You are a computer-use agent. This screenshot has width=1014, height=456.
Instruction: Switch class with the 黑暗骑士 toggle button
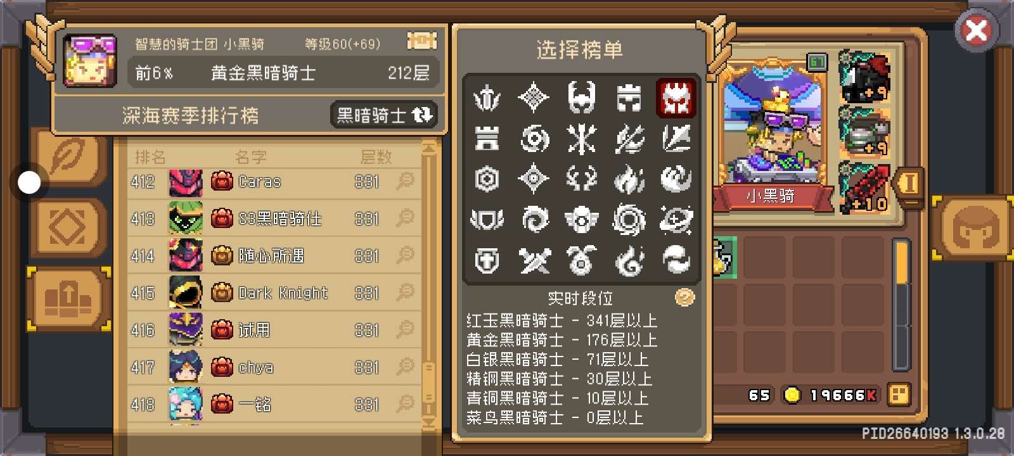383,115
